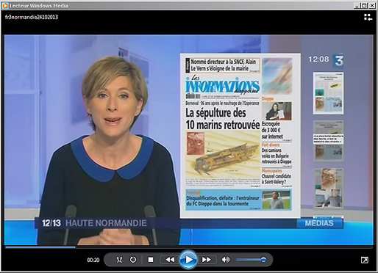Click the top newspaper thumbnail in the video
This screenshot has height=273, width=378.
(328, 93)
